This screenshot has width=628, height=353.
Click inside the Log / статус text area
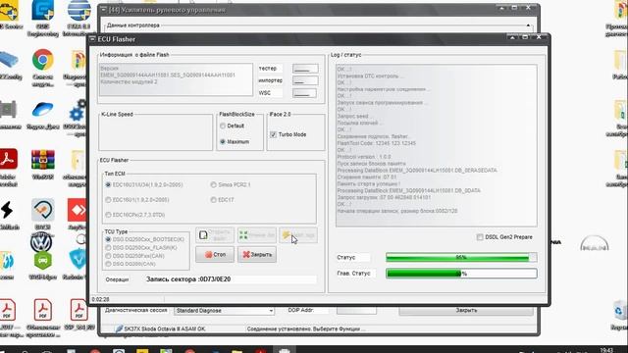pos(436,146)
